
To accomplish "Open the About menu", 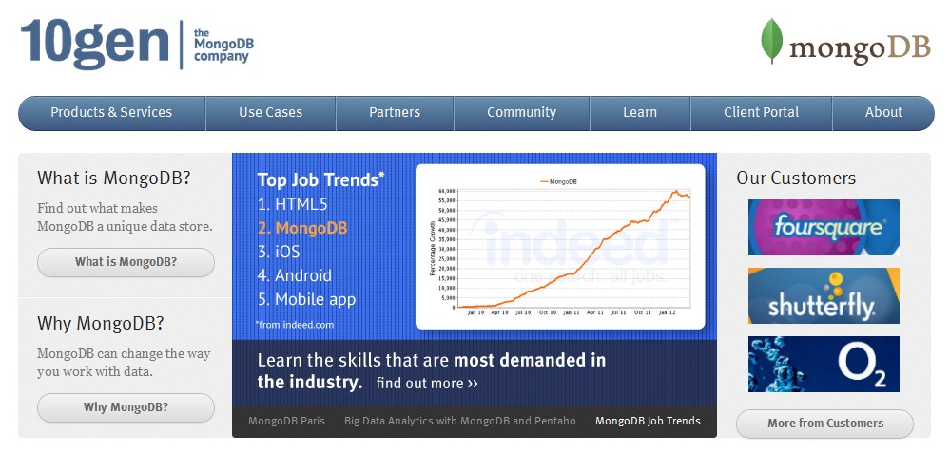I will click(883, 113).
